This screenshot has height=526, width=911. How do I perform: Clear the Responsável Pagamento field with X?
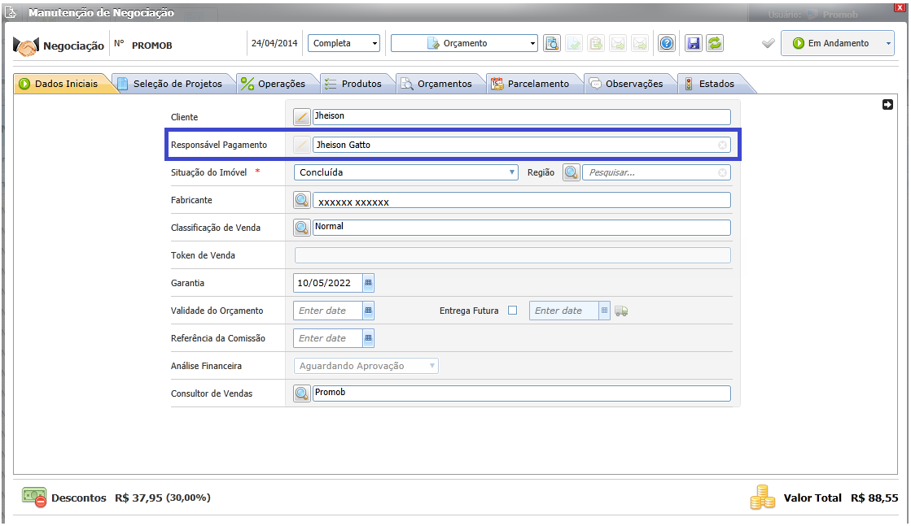[722, 145]
